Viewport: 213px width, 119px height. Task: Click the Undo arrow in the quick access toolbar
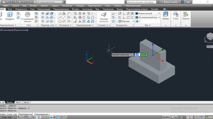(24, 2)
